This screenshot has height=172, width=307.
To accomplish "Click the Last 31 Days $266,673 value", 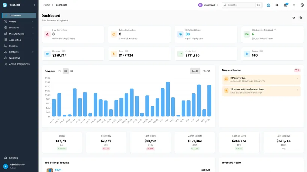I will point(239,141).
